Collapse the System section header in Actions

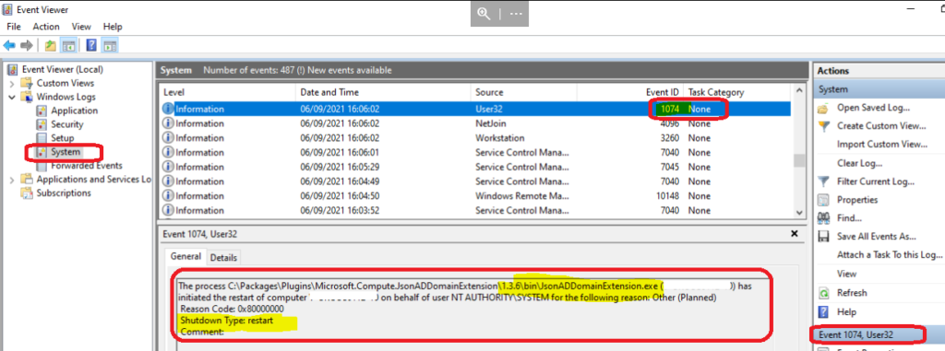879,89
